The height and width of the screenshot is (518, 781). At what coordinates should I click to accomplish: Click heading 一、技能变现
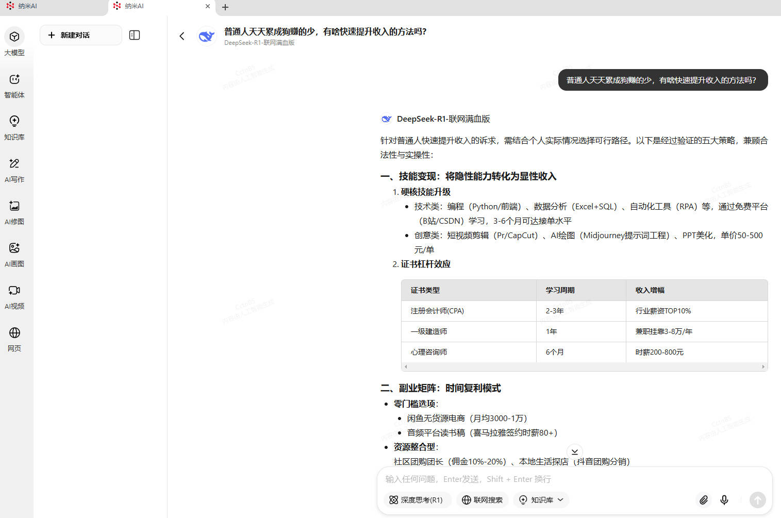469,176
